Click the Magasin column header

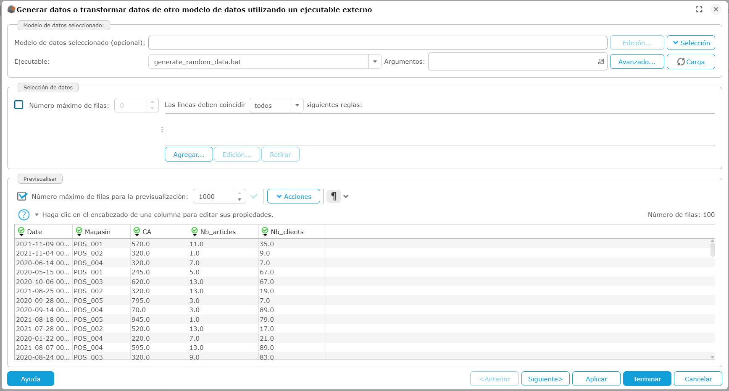click(101, 232)
